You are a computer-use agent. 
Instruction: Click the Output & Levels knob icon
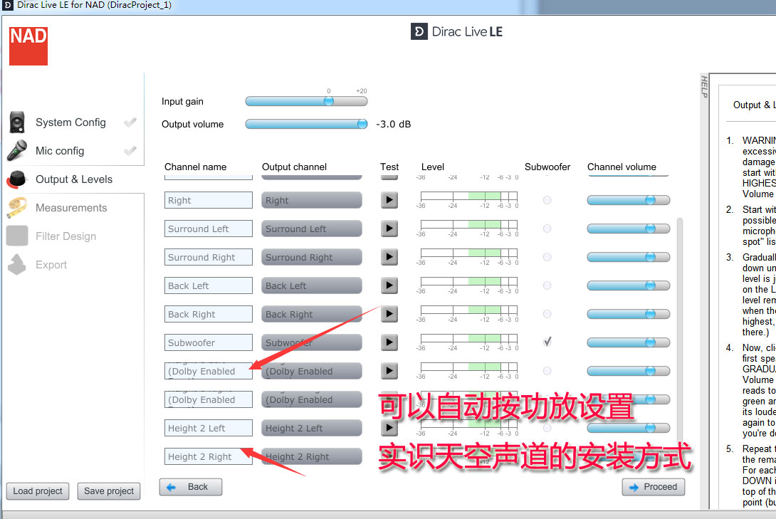16,179
